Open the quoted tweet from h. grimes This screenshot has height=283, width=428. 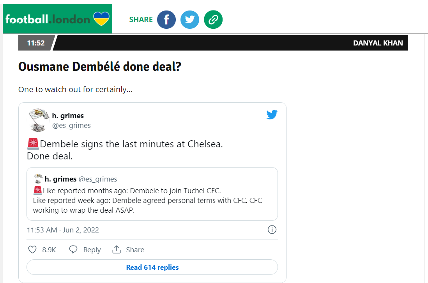(x=152, y=200)
